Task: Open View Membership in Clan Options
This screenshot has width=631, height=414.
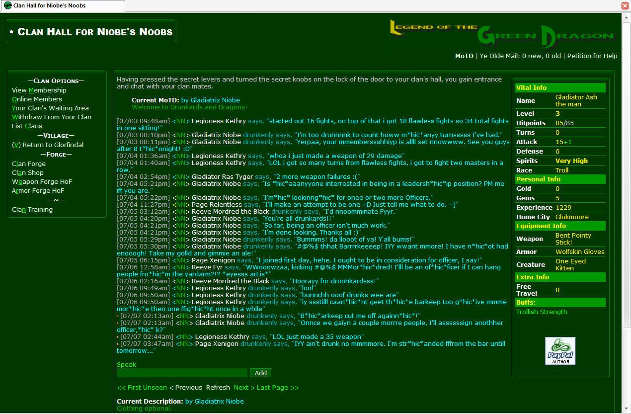Action: (x=39, y=90)
